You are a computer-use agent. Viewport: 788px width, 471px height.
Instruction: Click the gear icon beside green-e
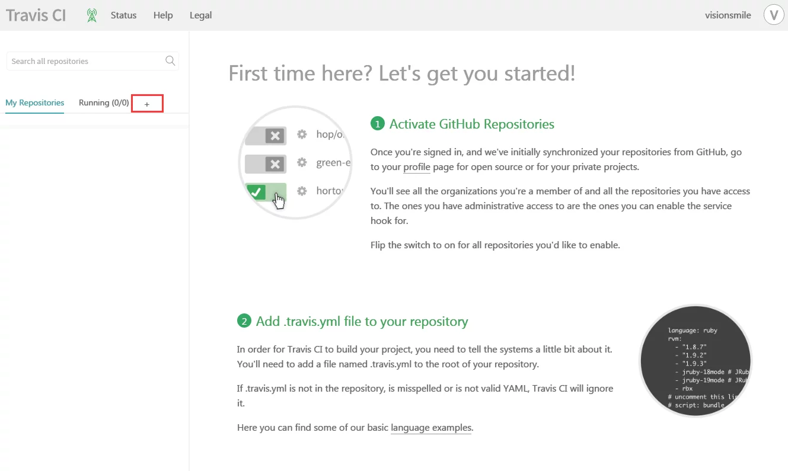click(x=302, y=162)
